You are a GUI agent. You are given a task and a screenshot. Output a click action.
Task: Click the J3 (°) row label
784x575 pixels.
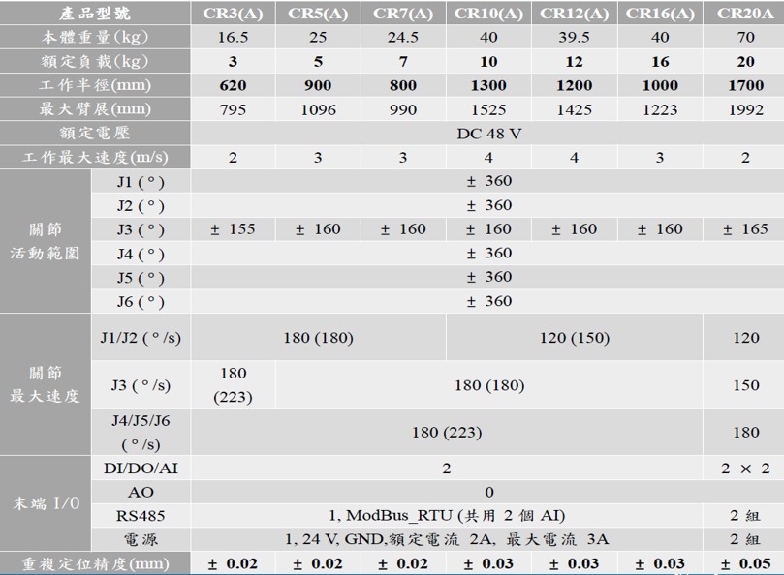tap(141, 229)
